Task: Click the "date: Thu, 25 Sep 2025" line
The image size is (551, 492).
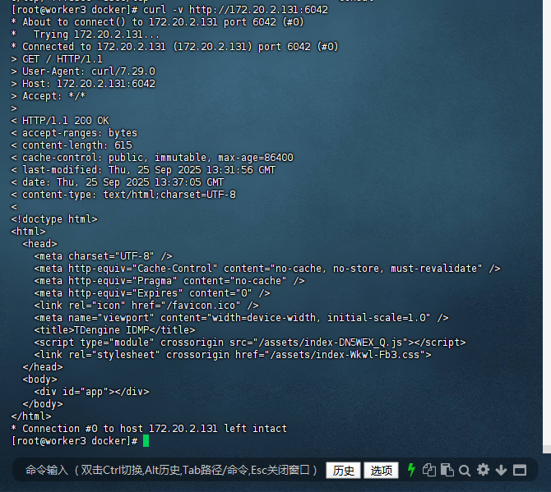Action: (118, 182)
